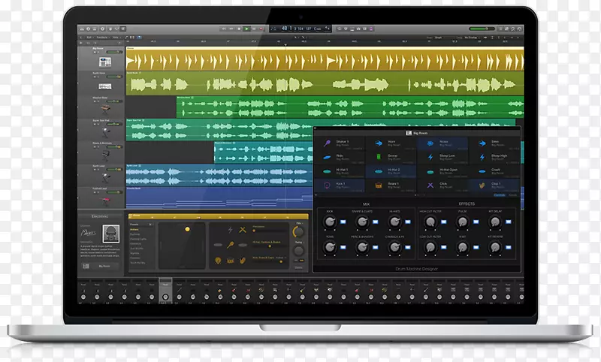Toggle Kick mix enable button

343,222
